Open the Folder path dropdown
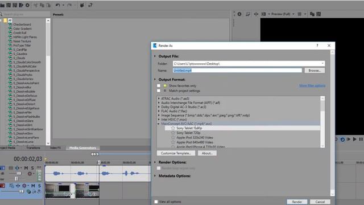Viewport: 364px width, 205px height. click(x=322, y=63)
